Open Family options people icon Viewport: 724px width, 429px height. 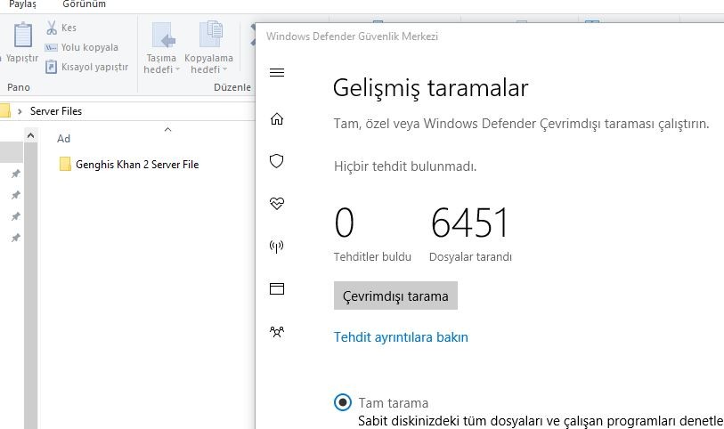click(x=277, y=332)
